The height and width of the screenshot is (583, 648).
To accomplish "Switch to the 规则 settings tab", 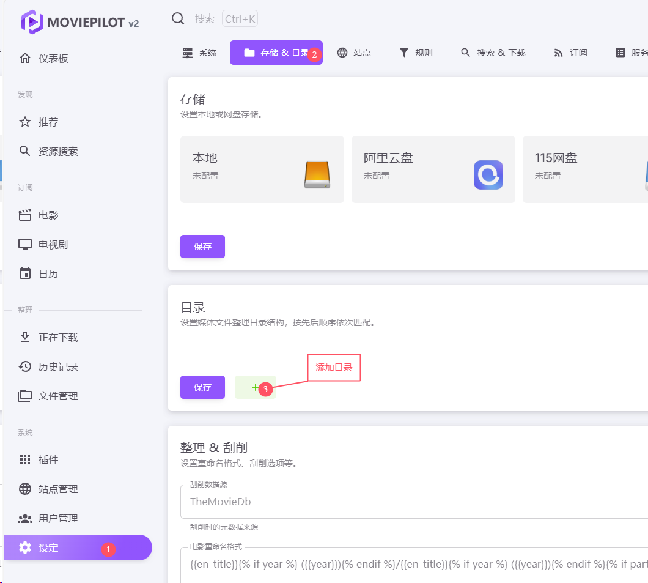I will coord(416,53).
